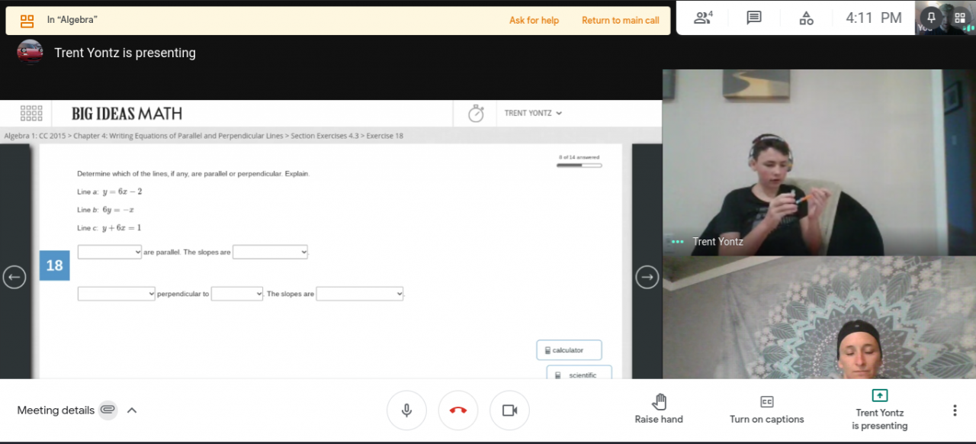Screen dimensions: 976x444
Task: Open the Big Ideas Math apps grid
Action: (31, 114)
